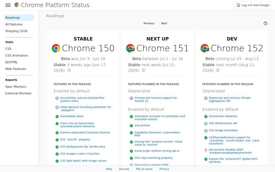Click green check beside Animatable zoom
The width and height of the screenshot is (275, 172).
click(57, 117)
